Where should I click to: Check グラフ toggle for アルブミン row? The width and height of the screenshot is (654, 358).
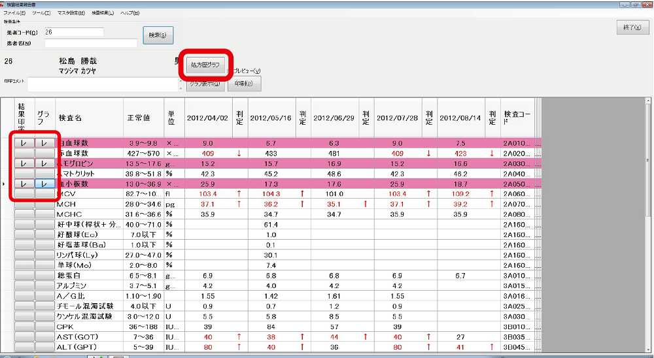pyautogui.click(x=44, y=285)
